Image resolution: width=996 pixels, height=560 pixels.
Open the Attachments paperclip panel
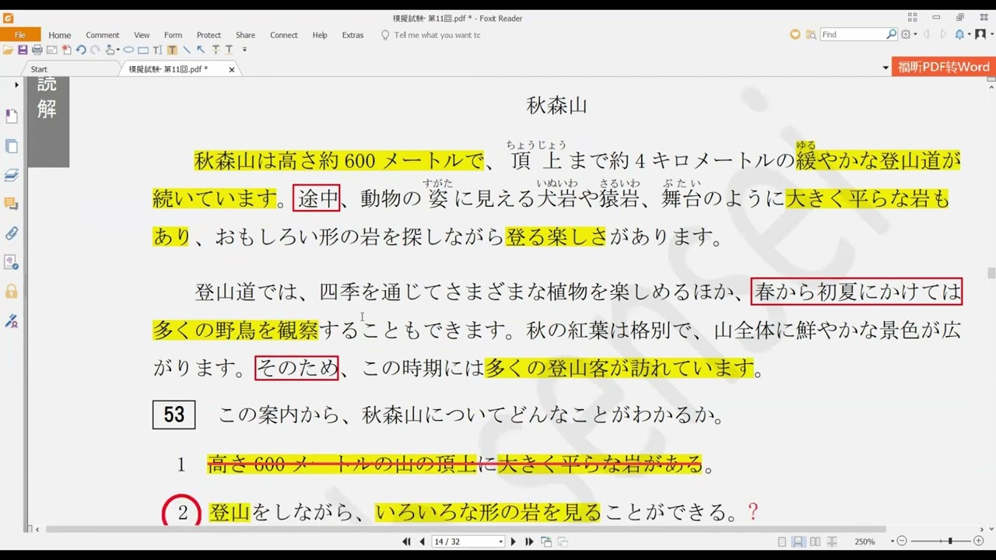point(12,233)
